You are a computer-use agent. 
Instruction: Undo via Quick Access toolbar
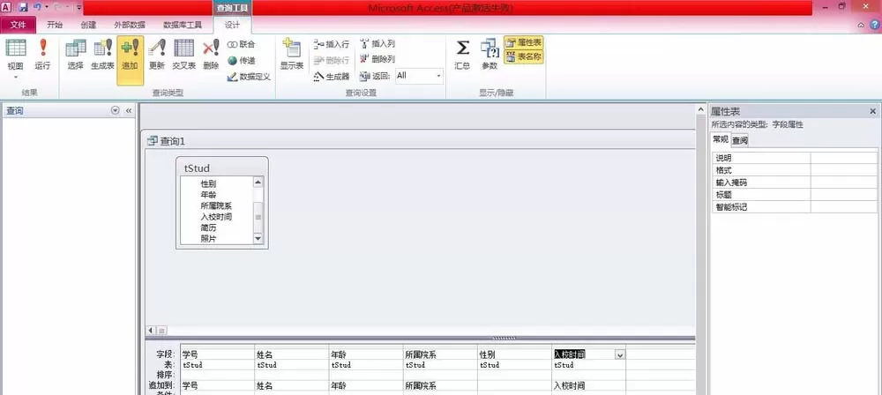pyautogui.click(x=37, y=7)
